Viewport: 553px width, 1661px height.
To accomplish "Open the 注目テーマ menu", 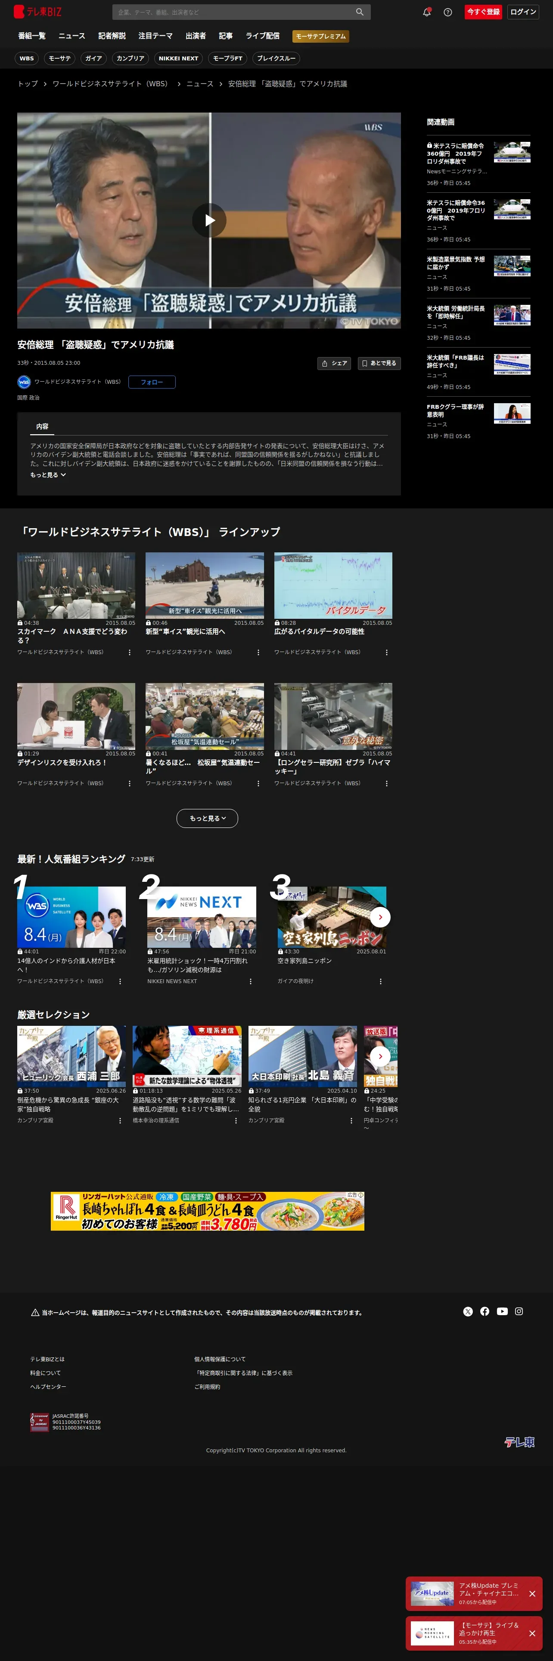I will click(x=156, y=36).
